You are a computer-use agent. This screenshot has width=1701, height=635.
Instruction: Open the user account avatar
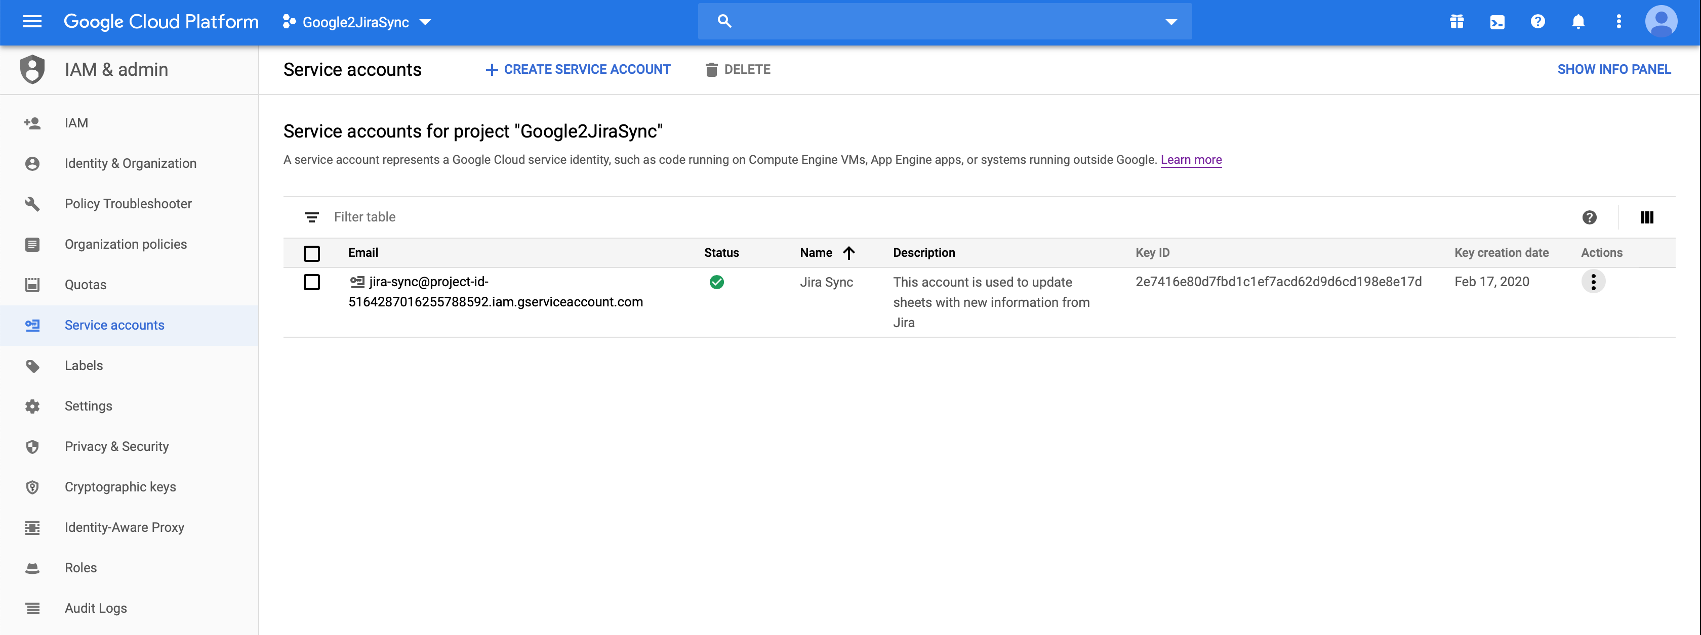coord(1660,22)
